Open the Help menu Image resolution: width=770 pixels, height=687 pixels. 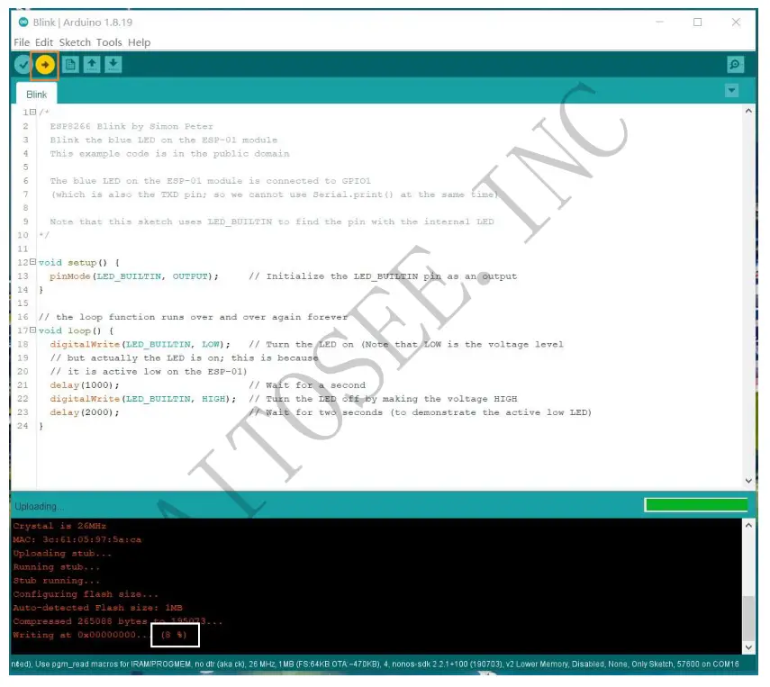click(139, 42)
